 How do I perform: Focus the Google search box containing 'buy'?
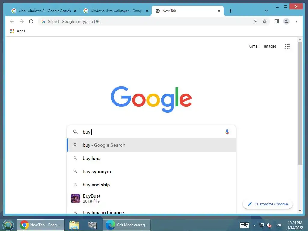(x=152, y=132)
